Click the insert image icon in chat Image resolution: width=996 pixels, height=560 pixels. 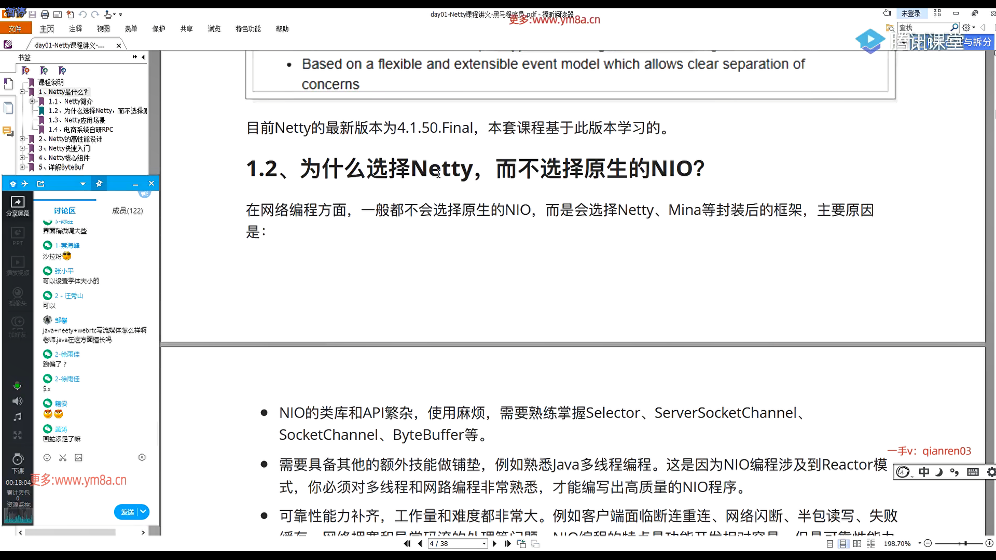78,457
